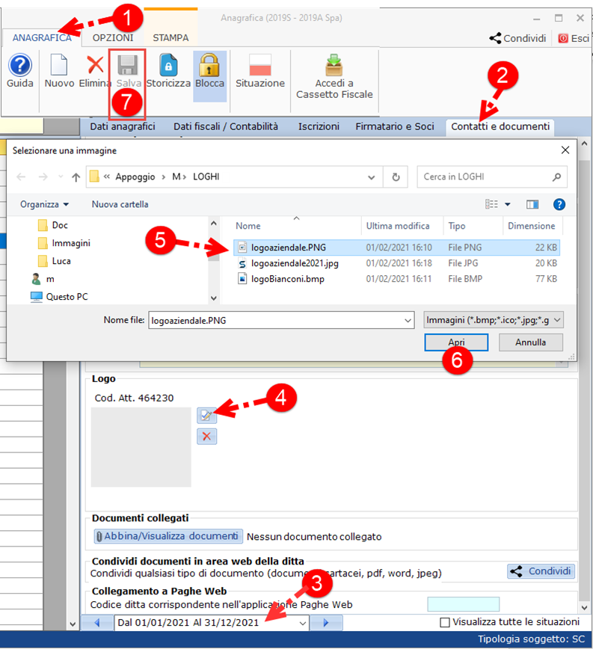Go back with the dialog back arrow
The image size is (593, 649).
tap(21, 177)
